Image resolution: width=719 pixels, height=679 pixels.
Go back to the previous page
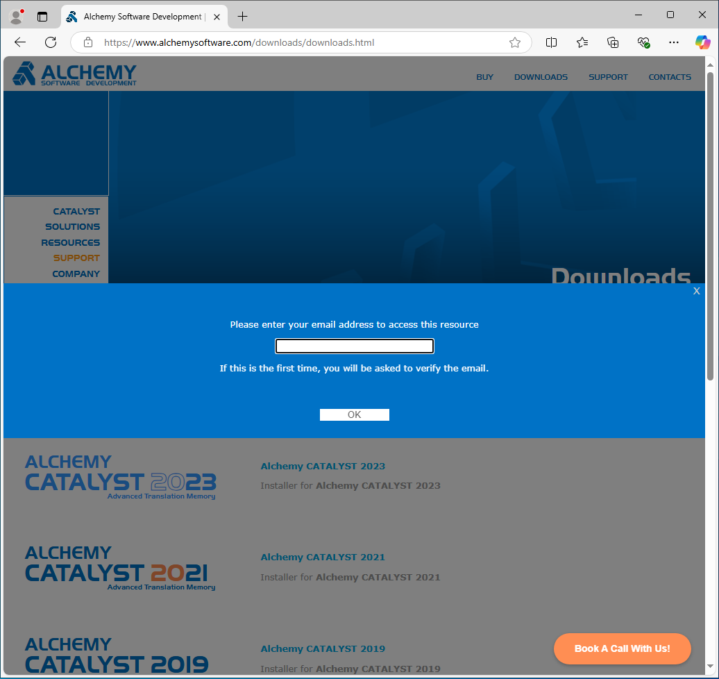coord(20,42)
